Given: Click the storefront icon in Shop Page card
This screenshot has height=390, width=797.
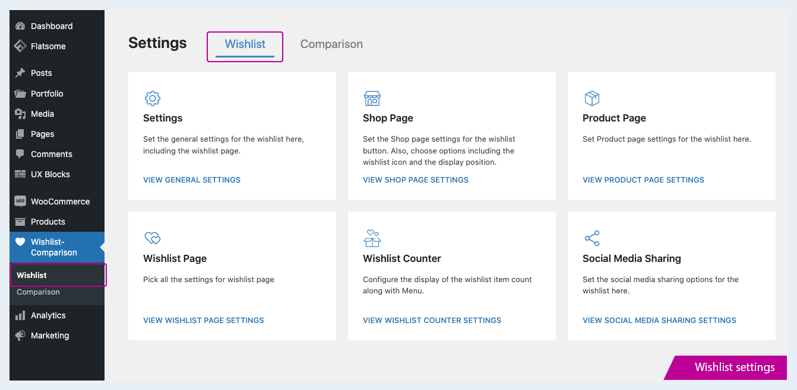Looking at the screenshot, I should tap(372, 98).
